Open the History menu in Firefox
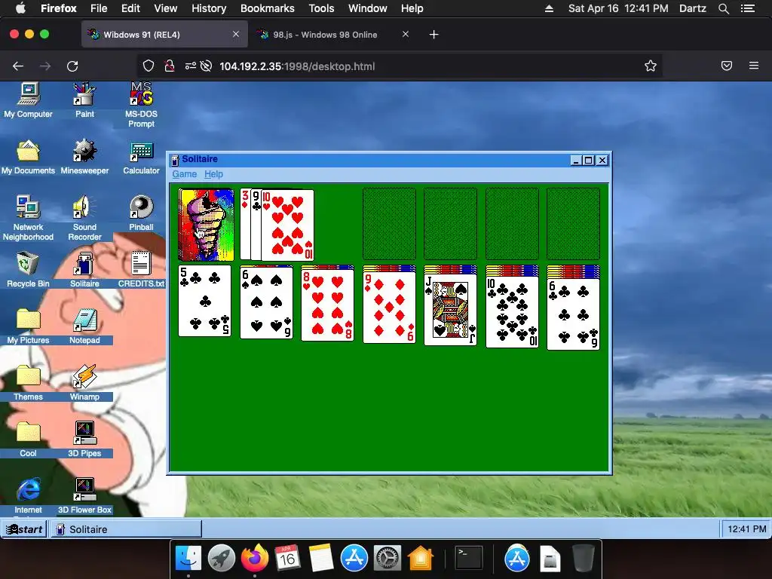 (x=209, y=8)
